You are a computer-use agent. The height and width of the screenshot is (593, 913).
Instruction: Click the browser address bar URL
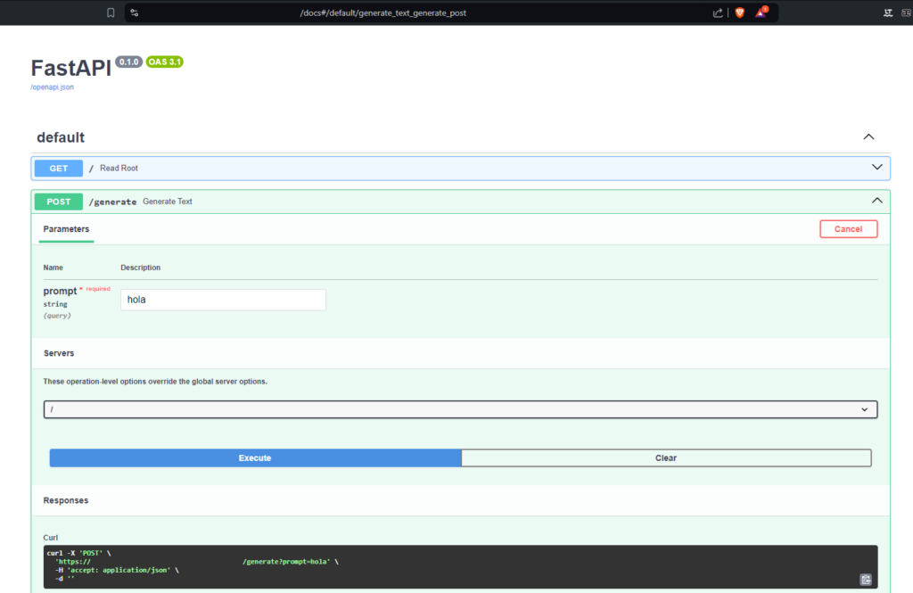[x=383, y=12]
